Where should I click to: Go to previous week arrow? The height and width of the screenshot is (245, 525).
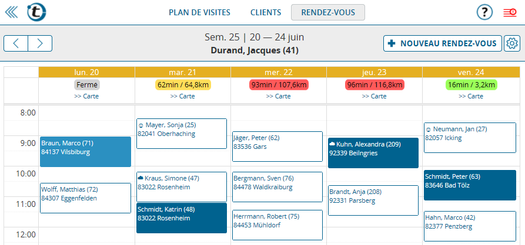click(x=16, y=43)
